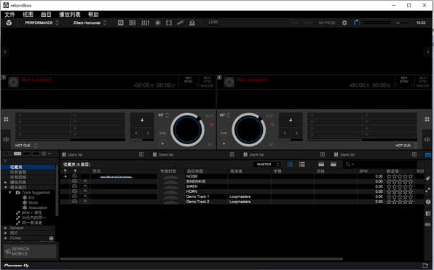Image resolution: width=434 pixels, height=270 pixels.
Task: Set deck 2 as MASTER
Action: 423,86
